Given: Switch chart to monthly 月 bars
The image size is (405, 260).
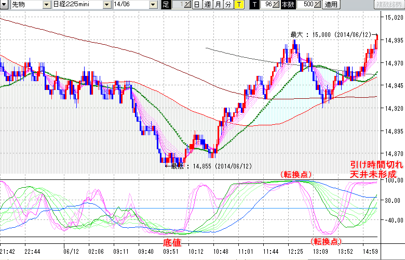Looking at the screenshot, I should 218,5.
